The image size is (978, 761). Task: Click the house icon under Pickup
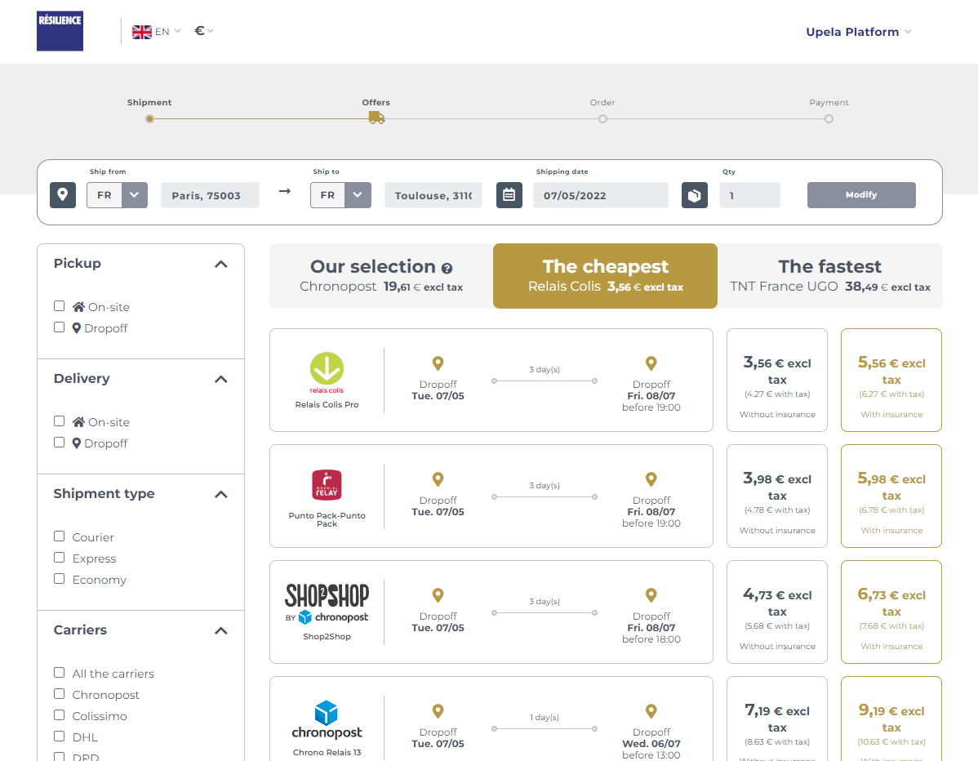tap(78, 307)
